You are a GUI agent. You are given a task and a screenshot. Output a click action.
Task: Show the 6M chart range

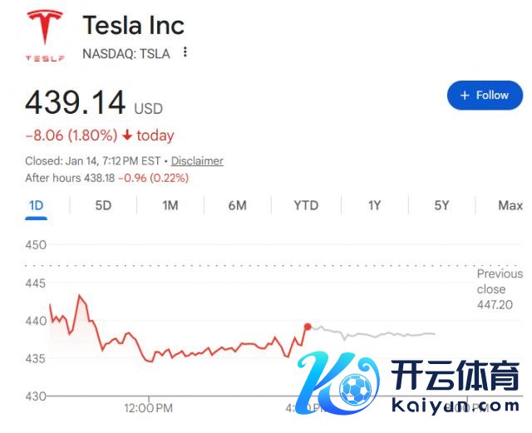coord(237,205)
